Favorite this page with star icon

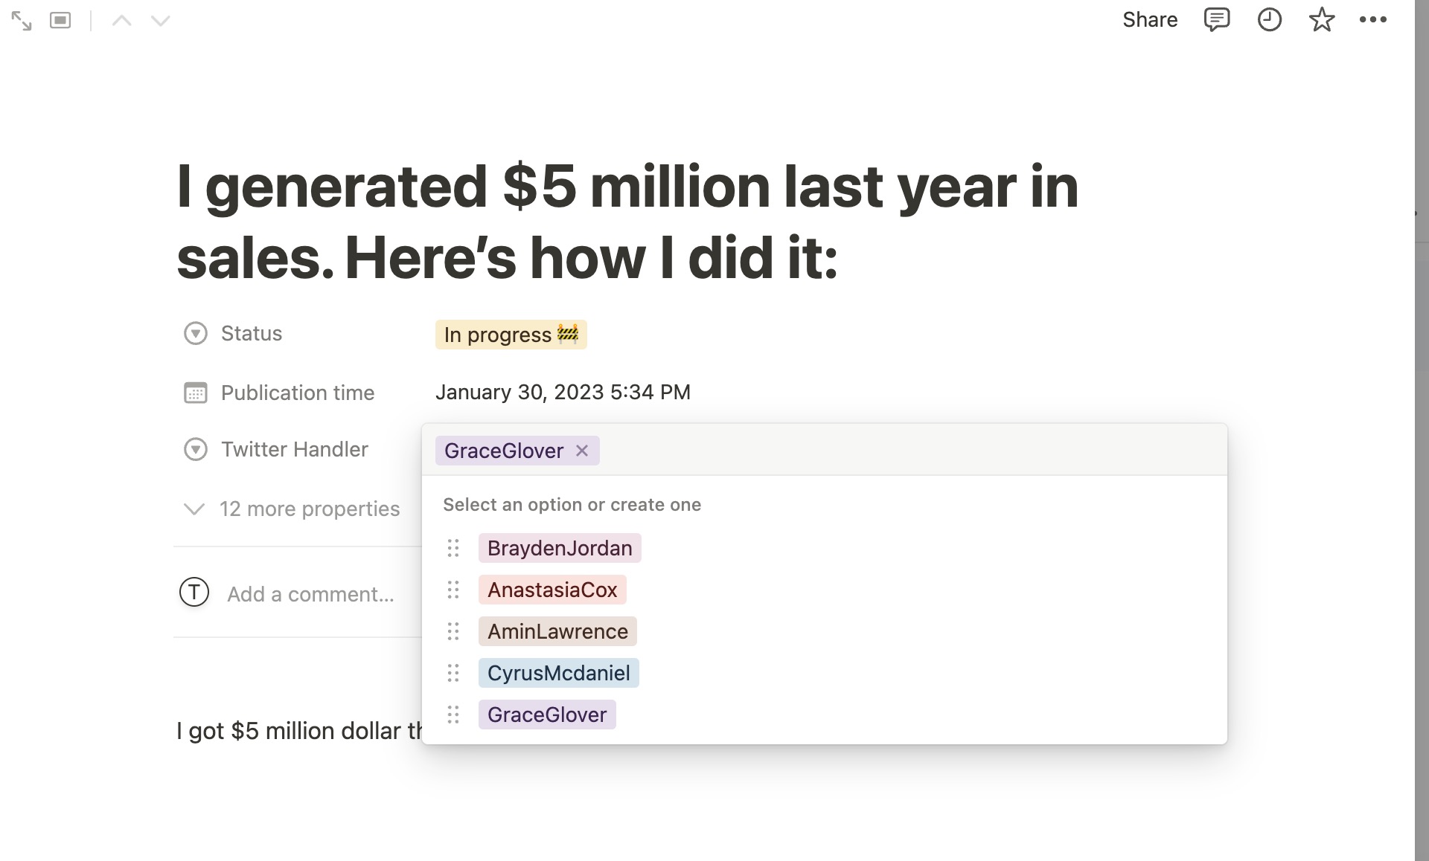pos(1321,20)
